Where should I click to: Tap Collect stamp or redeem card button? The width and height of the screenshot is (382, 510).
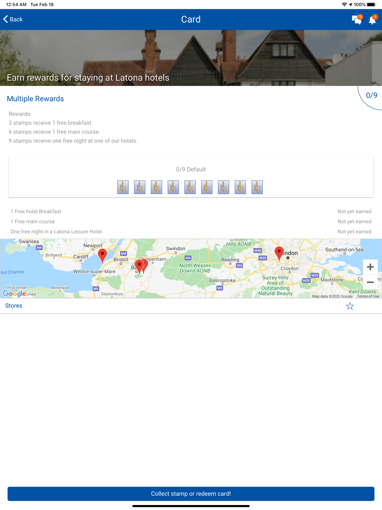pos(191,494)
